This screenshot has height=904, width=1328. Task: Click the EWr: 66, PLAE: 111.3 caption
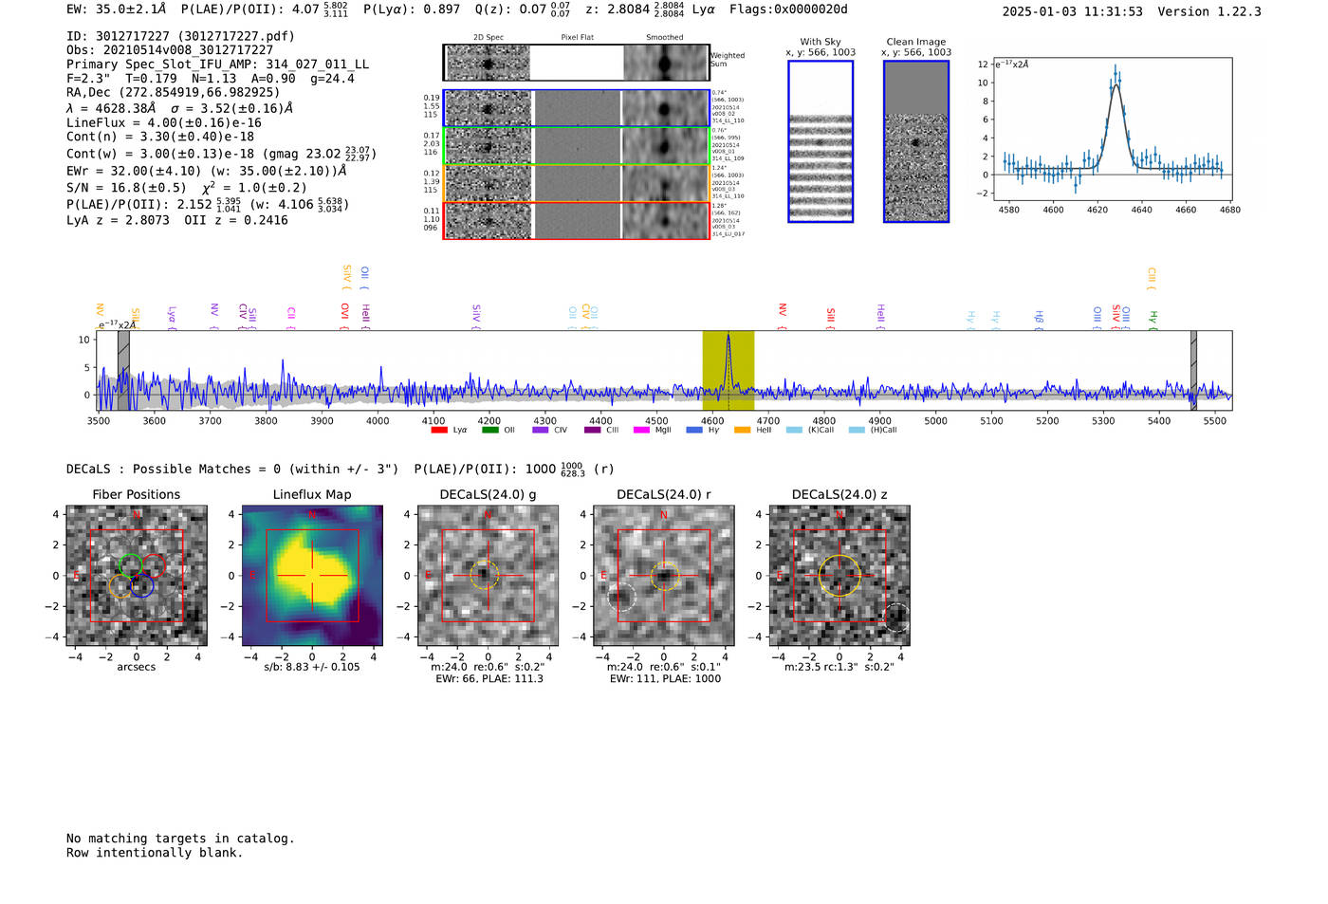(x=489, y=678)
